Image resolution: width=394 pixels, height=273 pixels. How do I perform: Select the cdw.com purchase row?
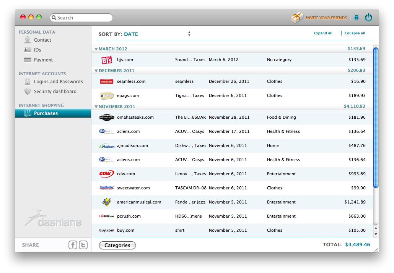pos(232,174)
